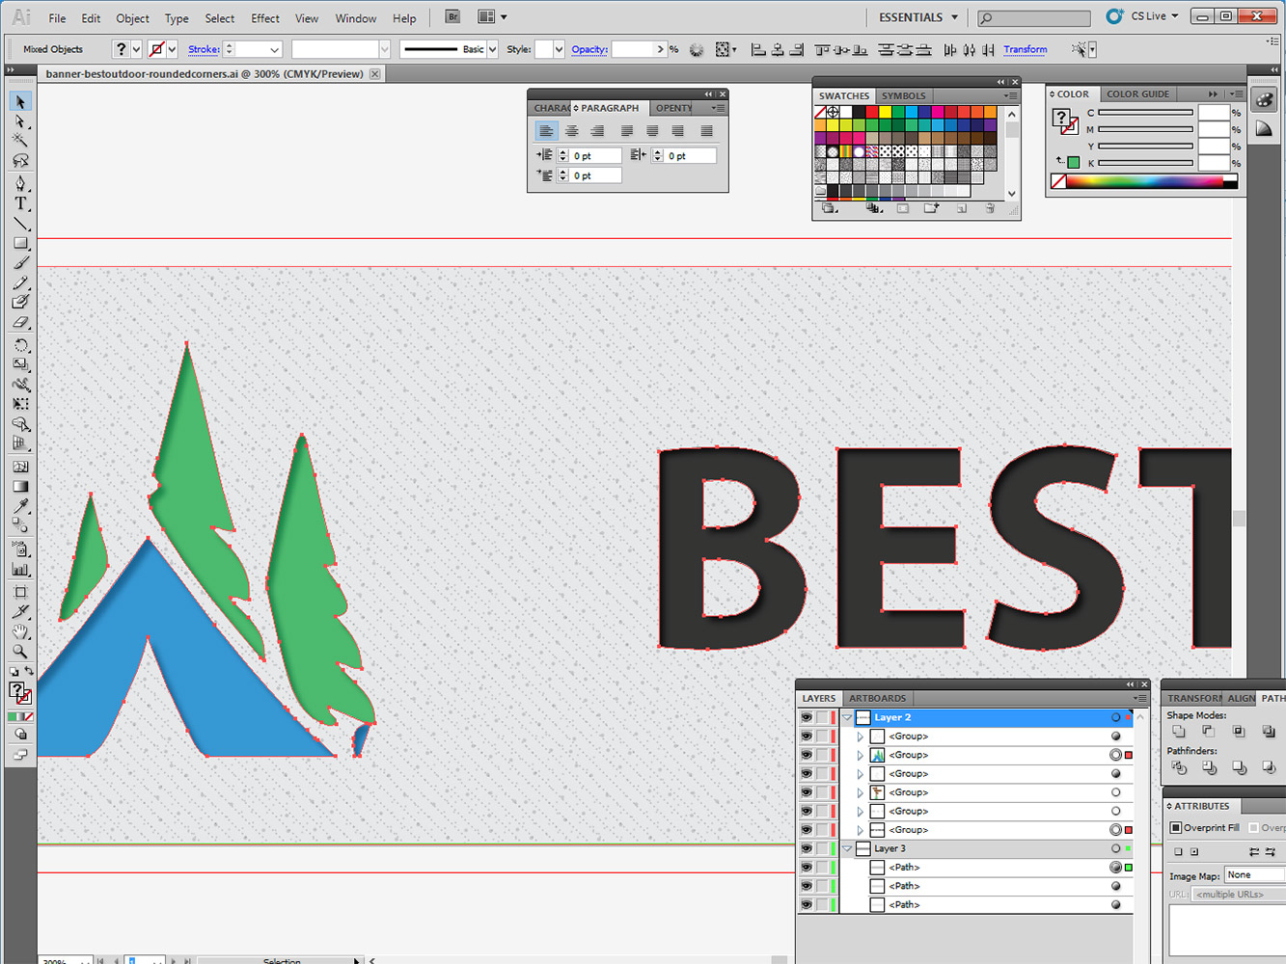Viewport: 1286px width, 964px height.
Task: Choose the Type tool
Action: (x=20, y=203)
